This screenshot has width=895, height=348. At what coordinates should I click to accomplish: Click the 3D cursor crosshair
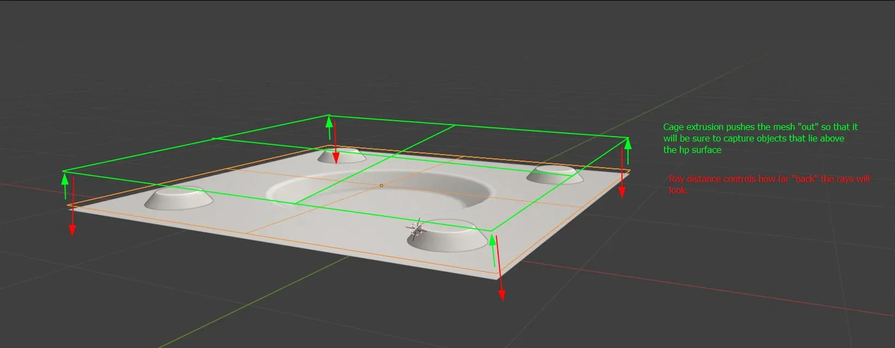pyautogui.click(x=417, y=229)
